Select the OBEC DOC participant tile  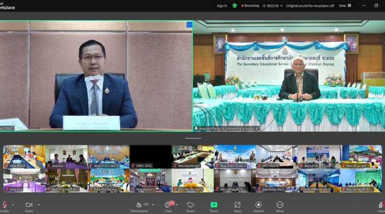[151, 157]
